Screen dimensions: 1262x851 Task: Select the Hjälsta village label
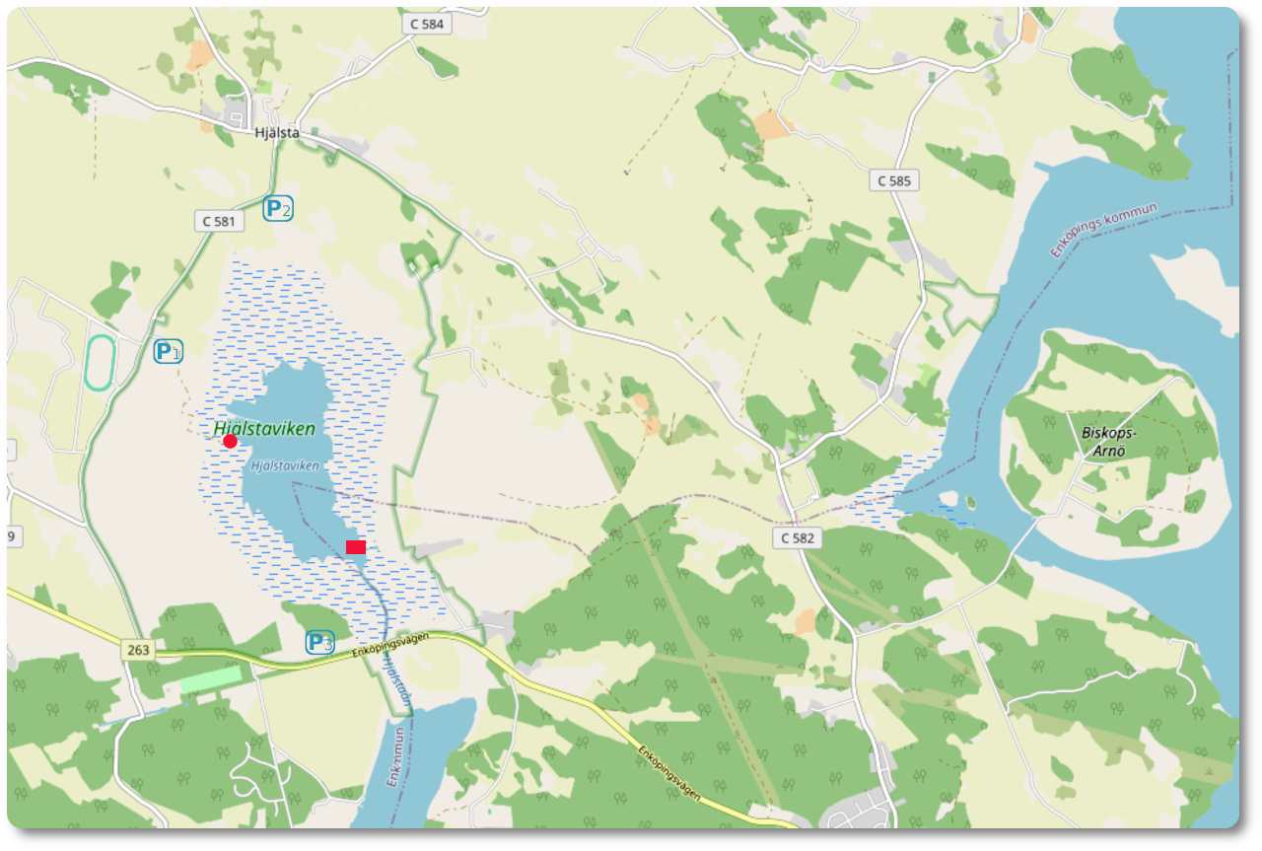276,133
